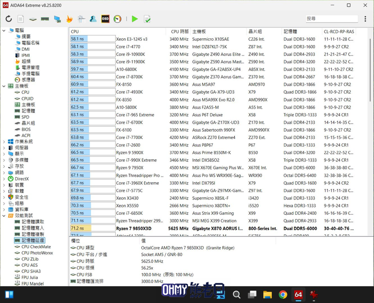
Task: Open 記憶體讀取 benchmark
Action: (x=33, y=221)
